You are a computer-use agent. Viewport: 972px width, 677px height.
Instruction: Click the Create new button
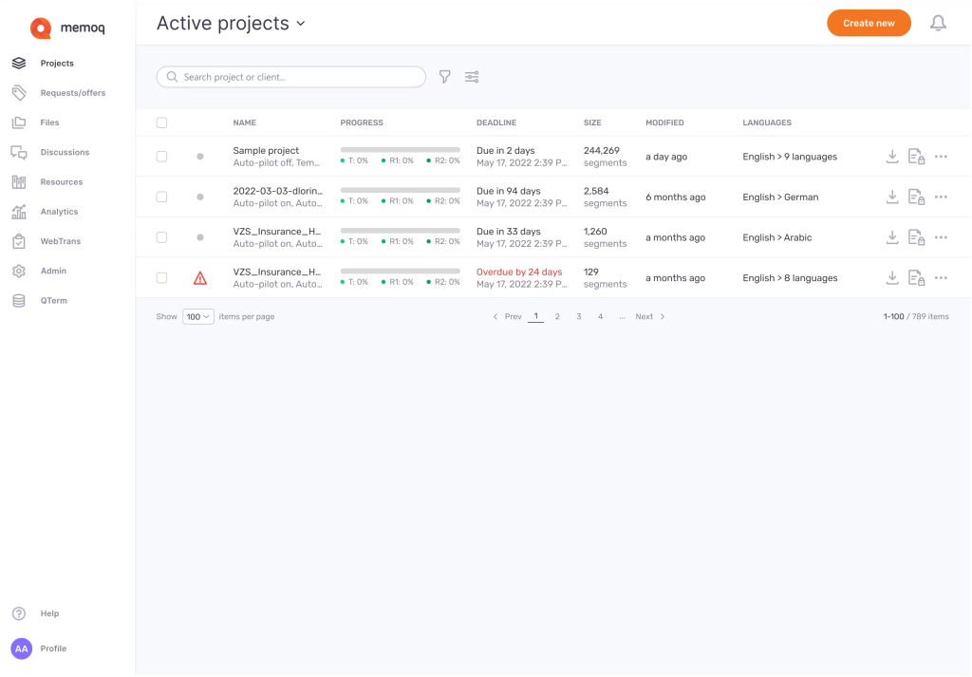[869, 23]
